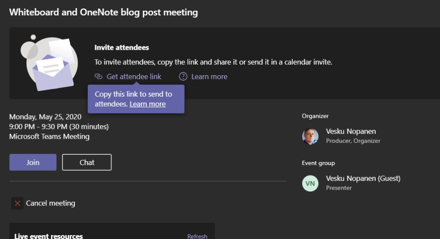Open the meeting Chat button
This screenshot has width=440, height=239.
point(87,162)
